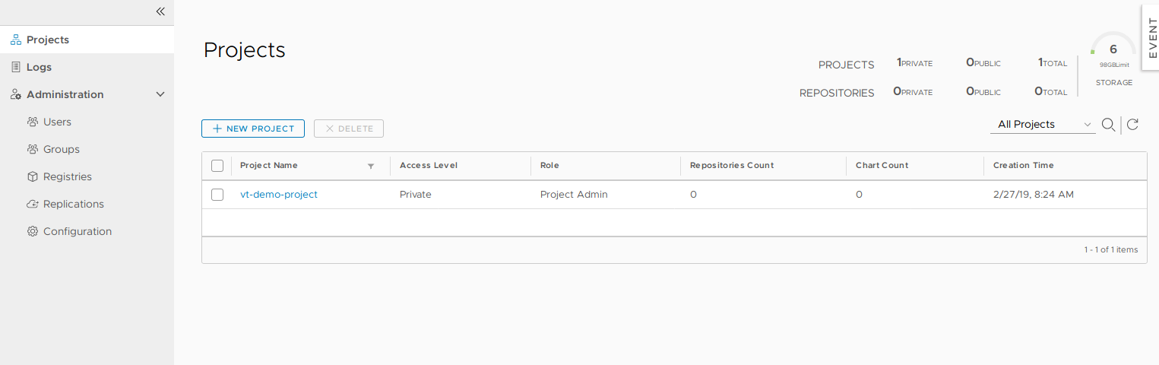This screenshot has height=365, width=1159.
Task: Click the Projects icon in sidebar
Action: [x=16, y=40]
